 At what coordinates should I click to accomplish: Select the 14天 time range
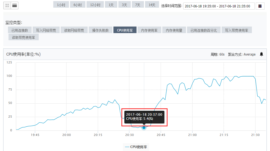coord(152,5)
